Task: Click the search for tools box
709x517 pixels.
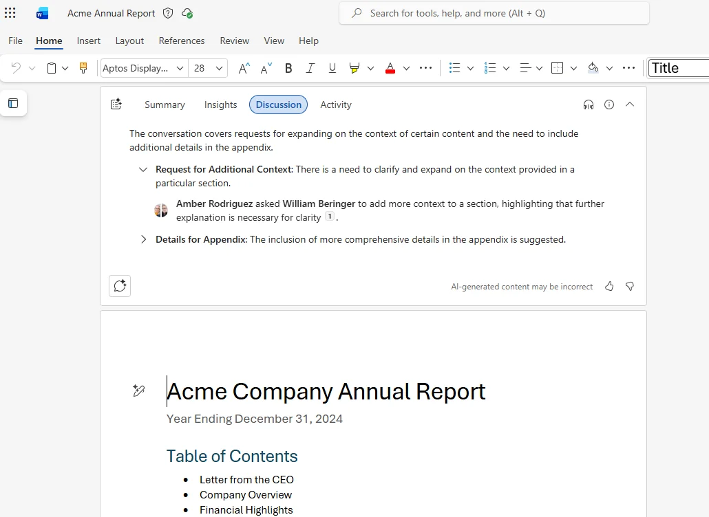Action: click(x=494, y=13)
